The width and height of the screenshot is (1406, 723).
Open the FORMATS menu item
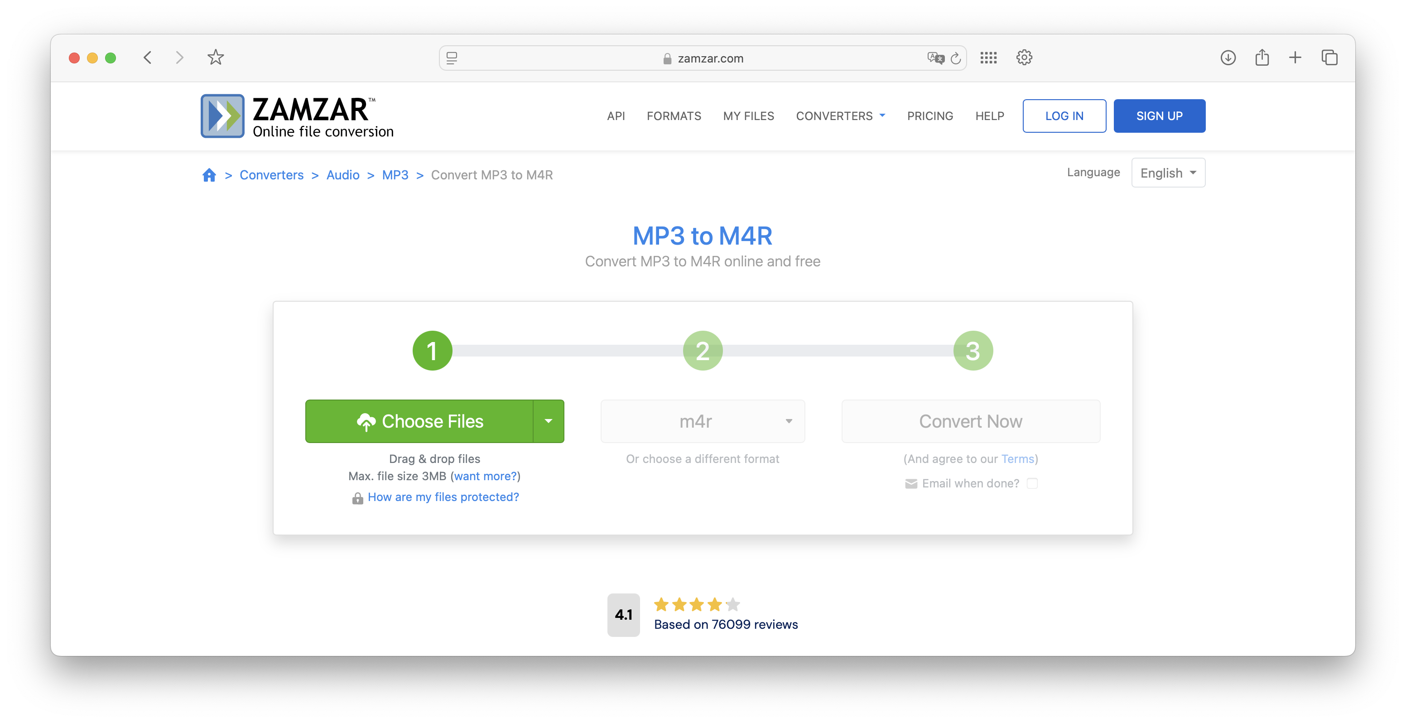pos(674,116)
